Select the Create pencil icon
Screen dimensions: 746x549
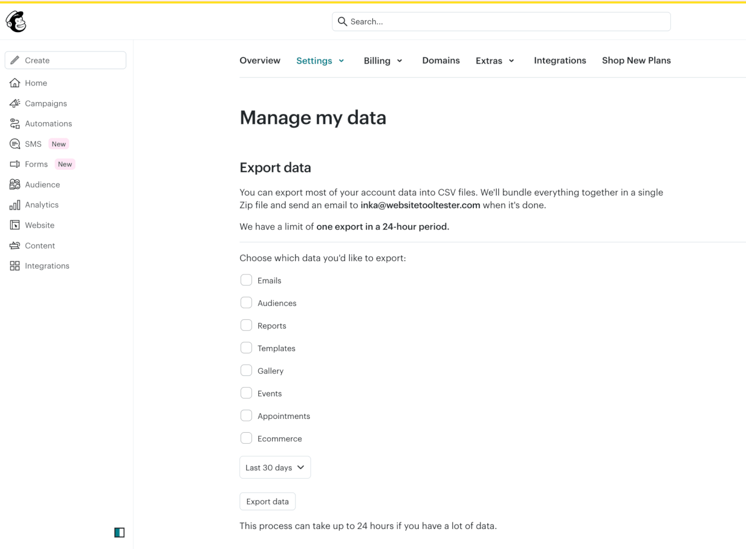click(x=15, y=60)
